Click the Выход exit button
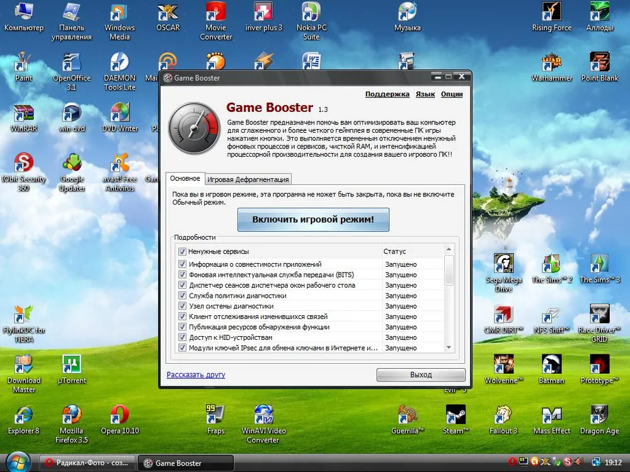This screenshot has width=630, height=472. (x=421, y=375)
